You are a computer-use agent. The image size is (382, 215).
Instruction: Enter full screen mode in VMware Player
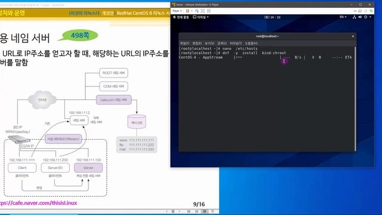(x=203, y=11)
